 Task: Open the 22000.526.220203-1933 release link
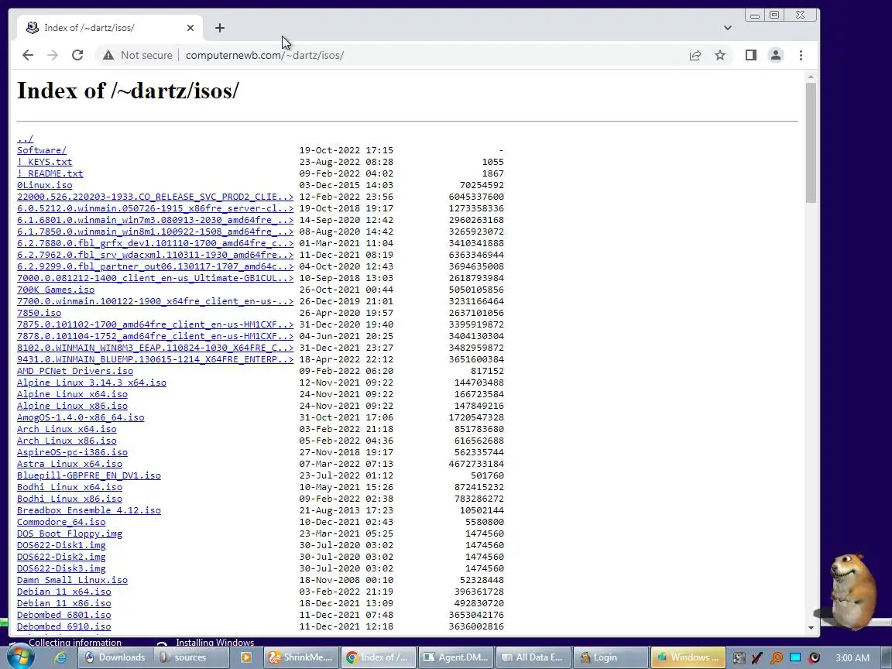[x=156, y=197]
